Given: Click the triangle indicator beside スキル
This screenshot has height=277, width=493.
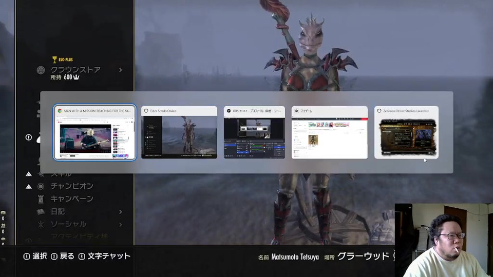Looking at the screenshot, I should point(29,174).
